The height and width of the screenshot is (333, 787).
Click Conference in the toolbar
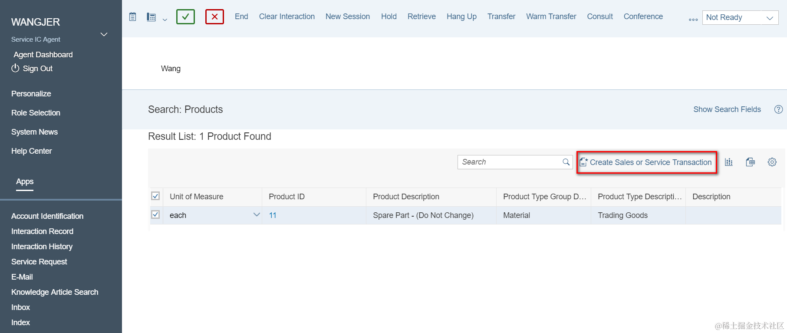click(x=643, y=16)
